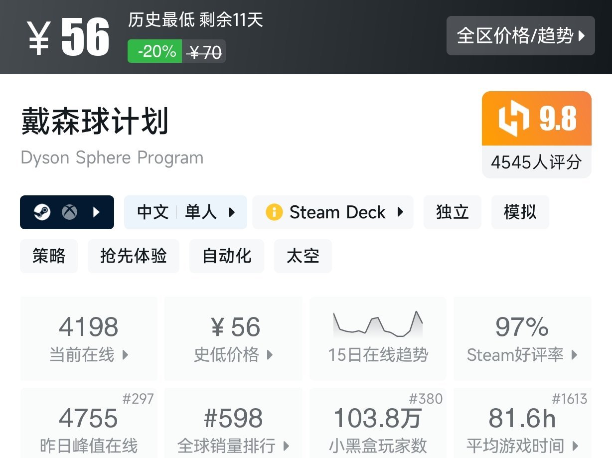Image resolution: width=612 pixels, height=458 pixels.
Task: Click the ¥56 current price
Action: click(68, 38)
